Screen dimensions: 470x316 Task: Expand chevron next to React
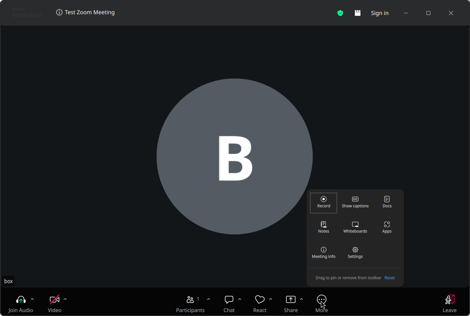(271, 299)
